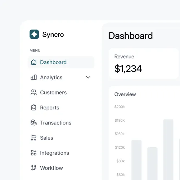This screenshot has width=180, height=180.
Task: Open the Analytics menu item
Action: [x=61, y=77]
